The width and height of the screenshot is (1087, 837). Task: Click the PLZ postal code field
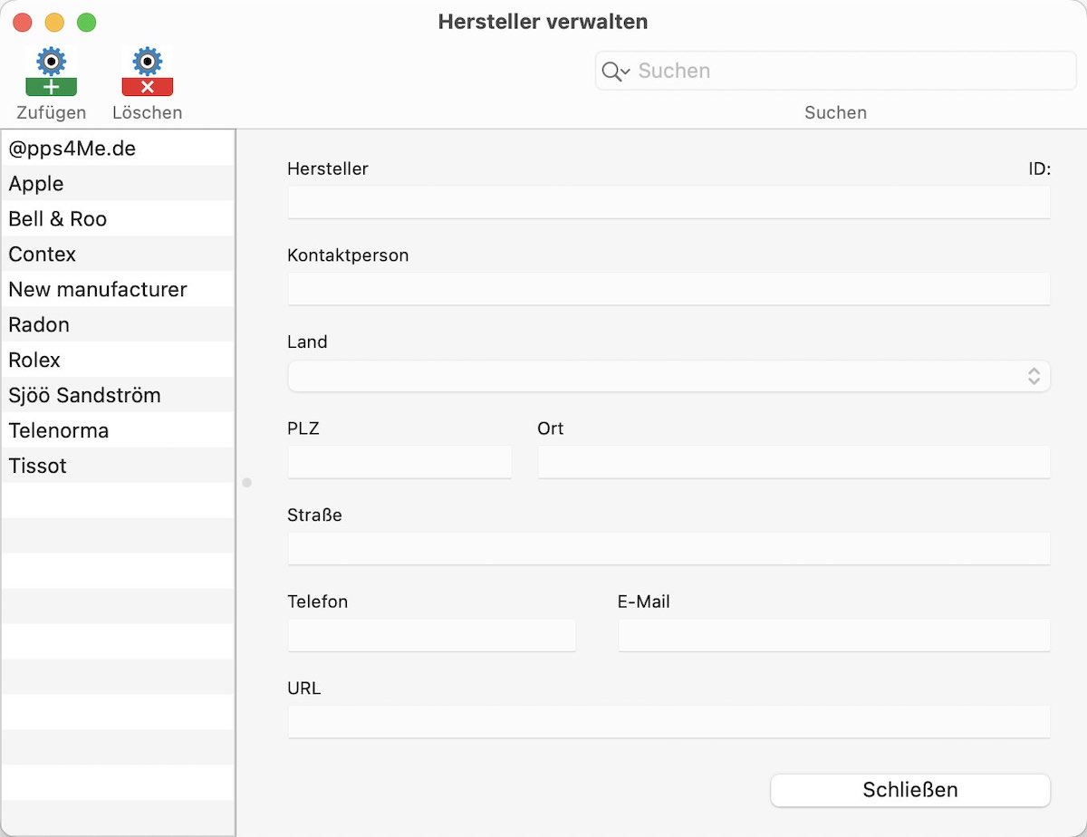399,462
